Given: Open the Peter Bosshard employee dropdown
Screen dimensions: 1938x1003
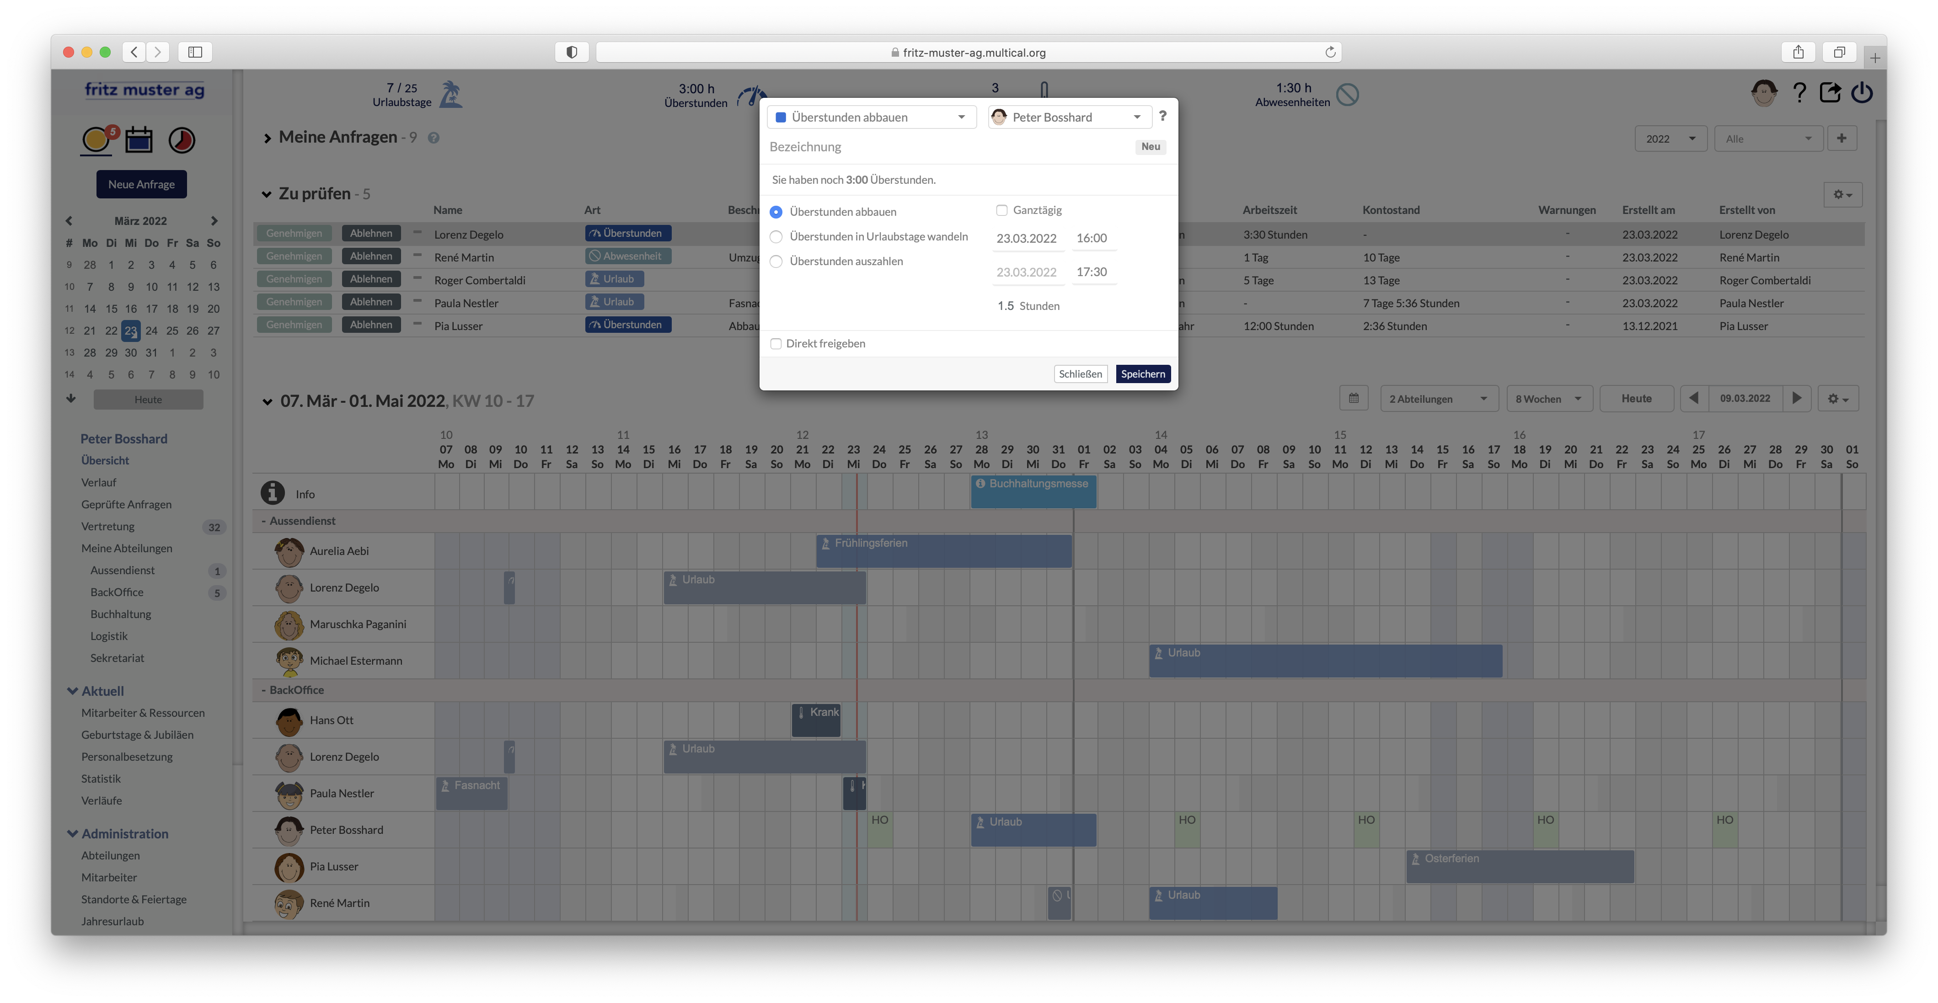Looking at the screenshot, I should point(1069,117).
